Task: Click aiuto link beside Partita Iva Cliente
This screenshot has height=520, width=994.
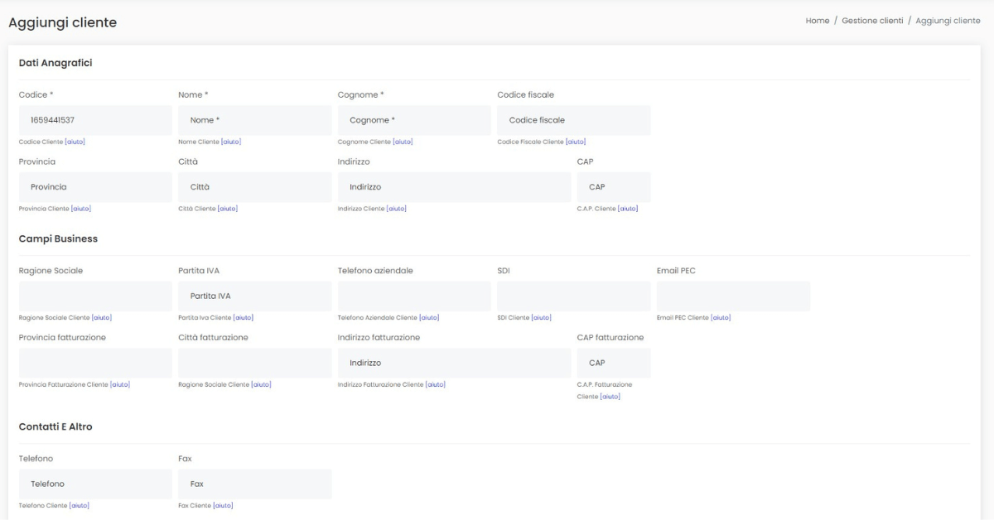Action: tap(243, 318)
